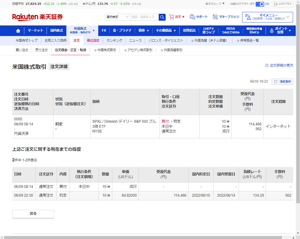Click the 銘柄・用語を入力 search field
Viewport: 300px width, 239px height.
tap(144, 17)
